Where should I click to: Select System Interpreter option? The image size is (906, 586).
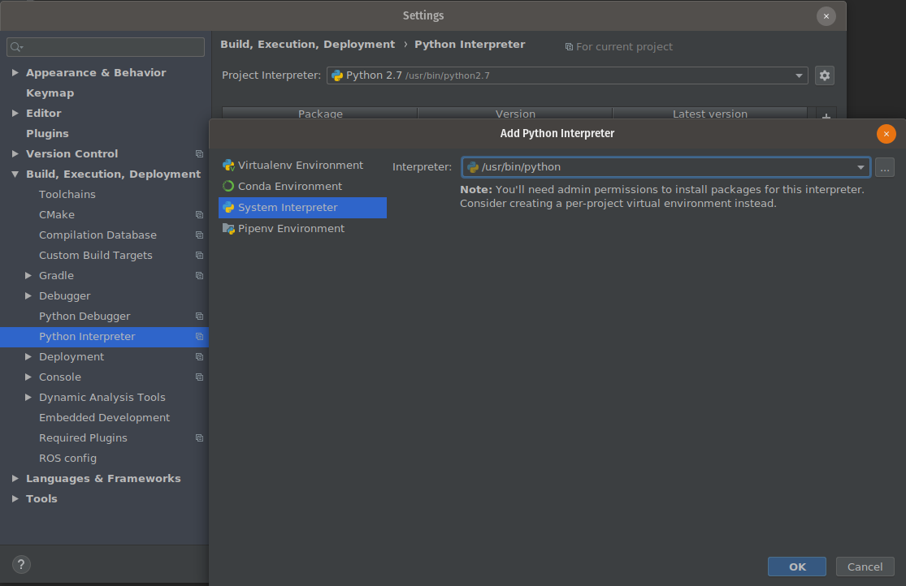coord(302,208)
